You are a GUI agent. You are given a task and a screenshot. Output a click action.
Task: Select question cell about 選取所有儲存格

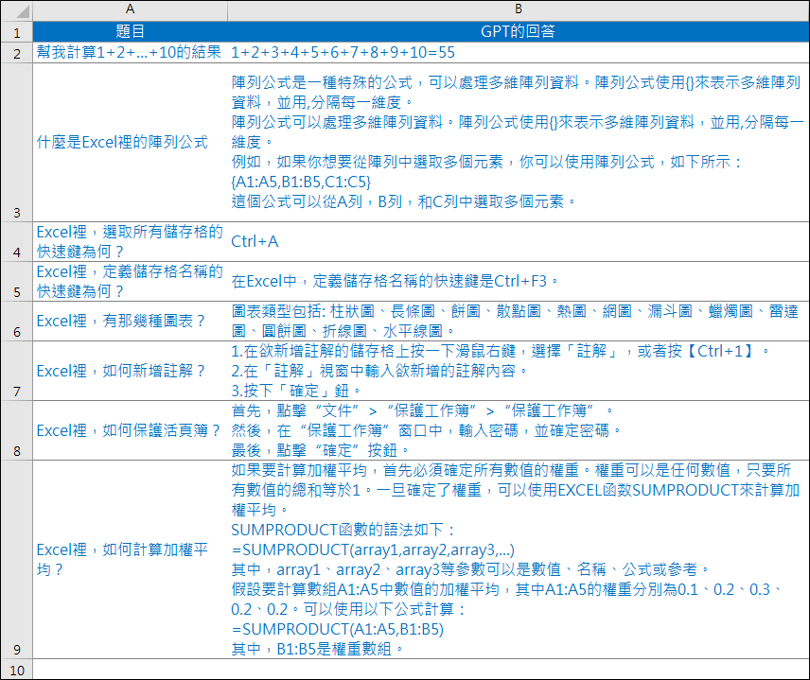pos(131,241)
